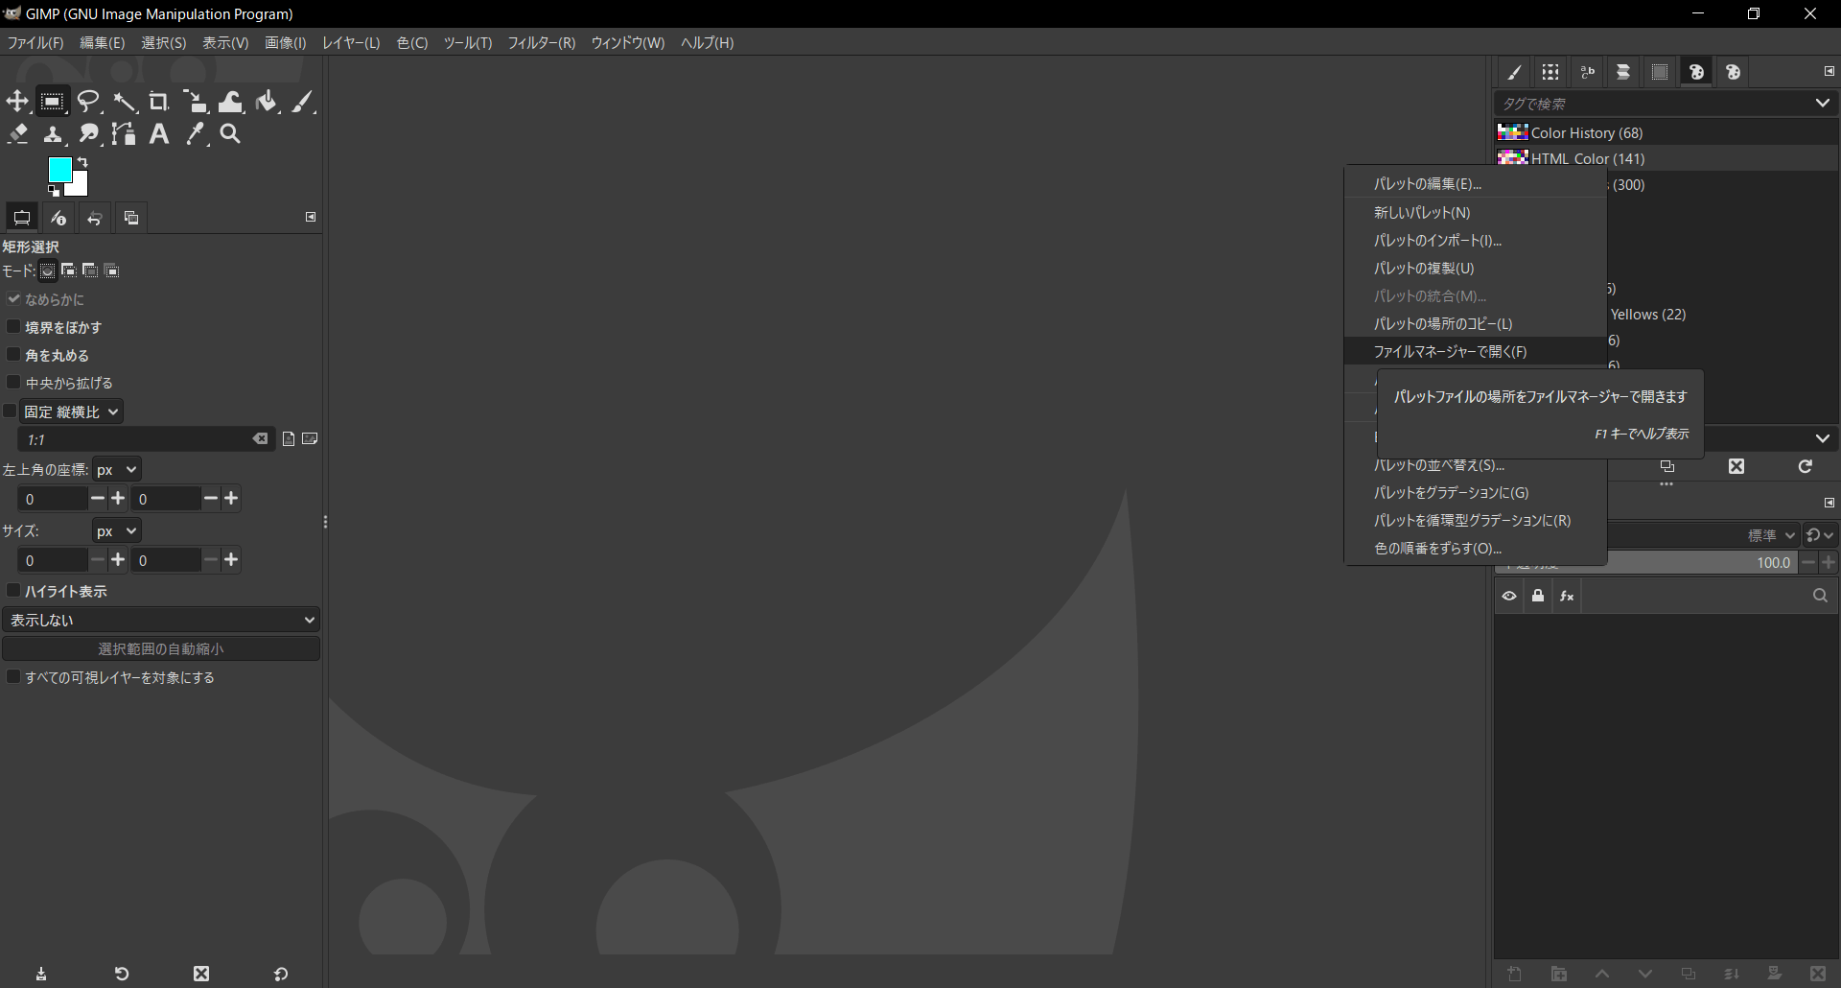
Task: Select the Clone stamp tool
Action: click(53, 134)
